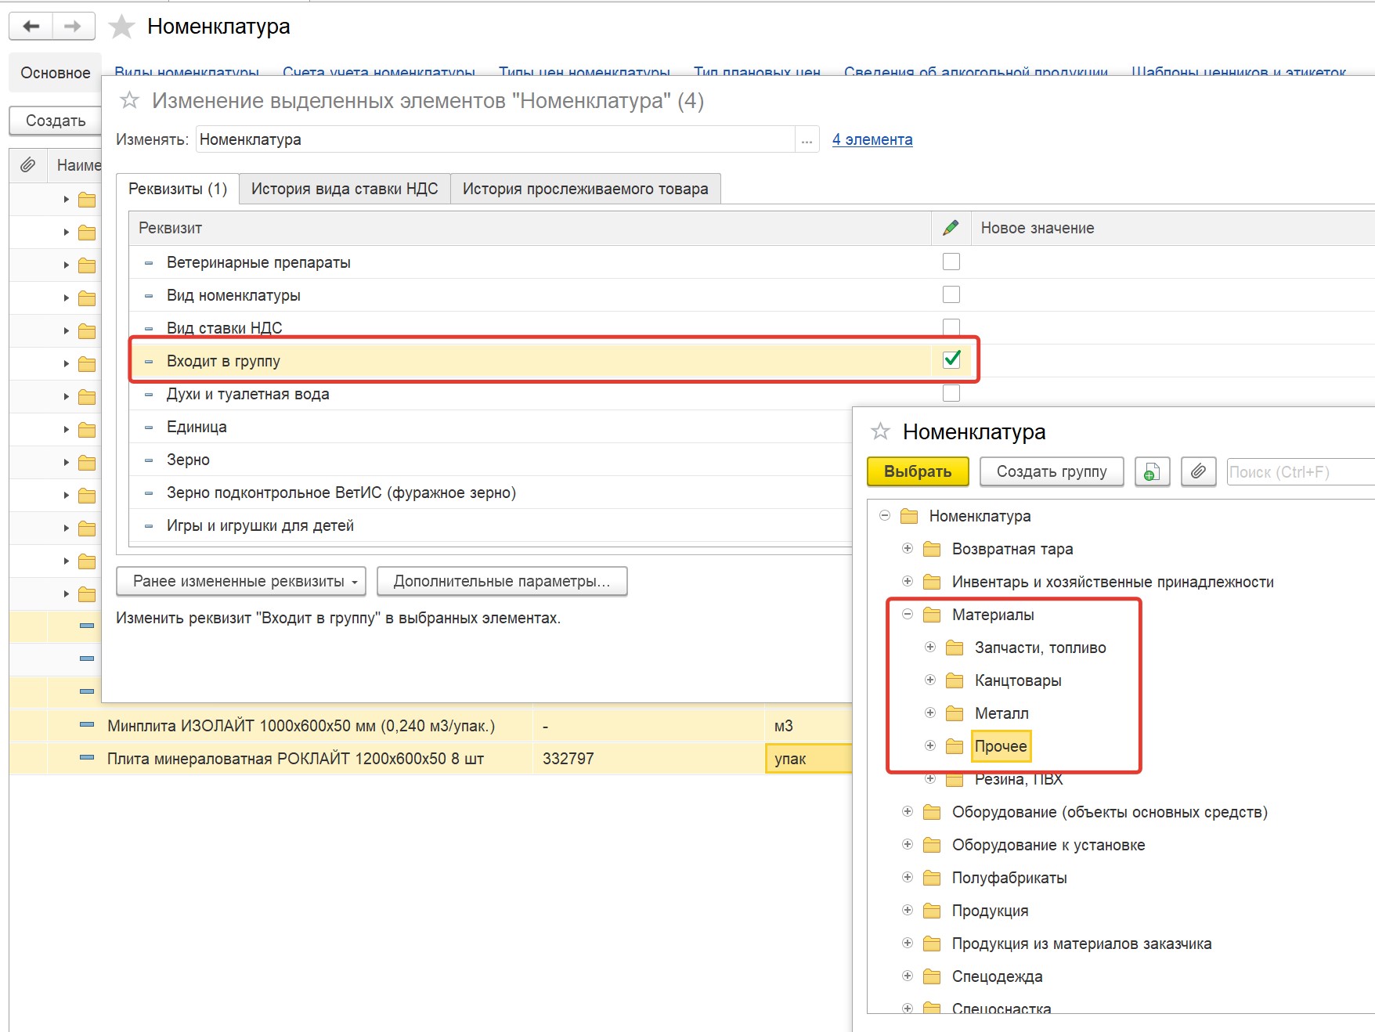Create a new item with green plus icon

[1152, 472]
